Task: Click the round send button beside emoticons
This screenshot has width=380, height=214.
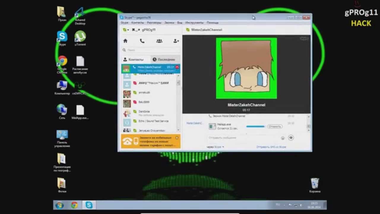Action: [x=291, y=138]
